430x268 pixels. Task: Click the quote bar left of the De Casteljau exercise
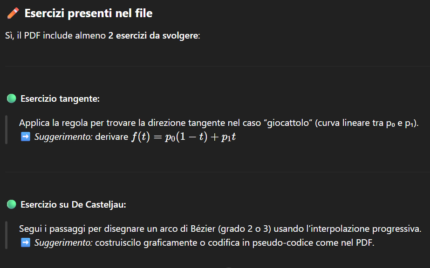[x=6, y=235]
